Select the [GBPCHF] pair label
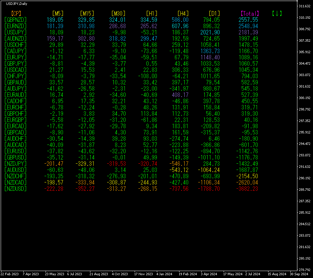The height and width of the screenshot is (278, 313). (15, 114)
